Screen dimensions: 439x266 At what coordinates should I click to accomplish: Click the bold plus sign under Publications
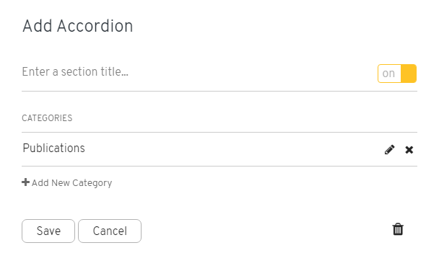(25, 182)
